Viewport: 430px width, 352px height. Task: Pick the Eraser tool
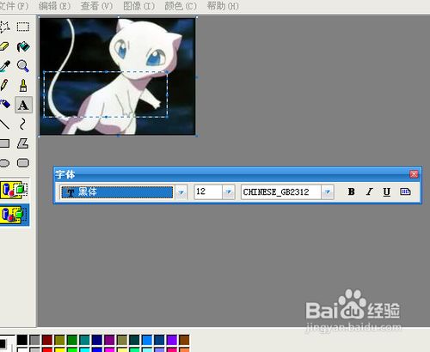[4, 46]
